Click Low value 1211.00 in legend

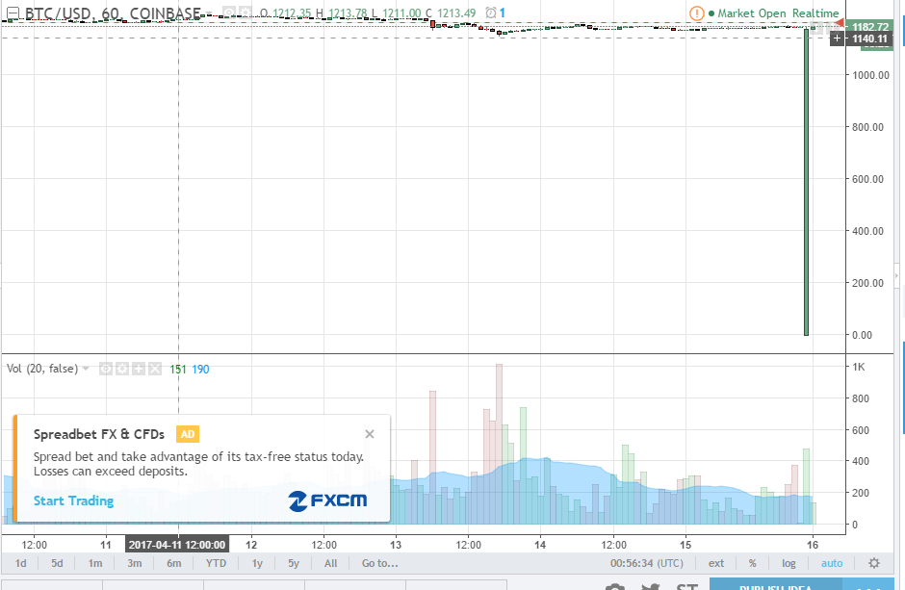[401, 13]
